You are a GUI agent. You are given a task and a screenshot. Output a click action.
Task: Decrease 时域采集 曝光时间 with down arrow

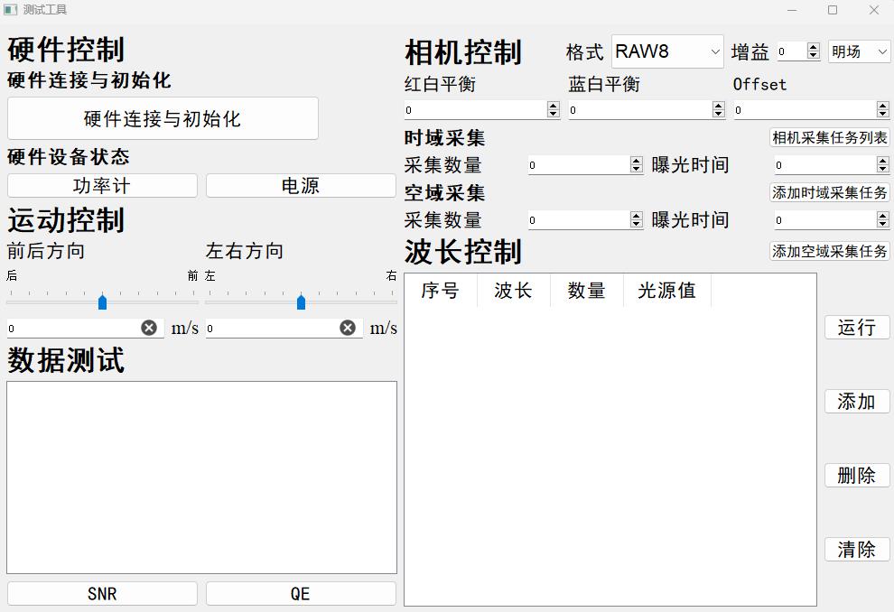tap(883, 170)
